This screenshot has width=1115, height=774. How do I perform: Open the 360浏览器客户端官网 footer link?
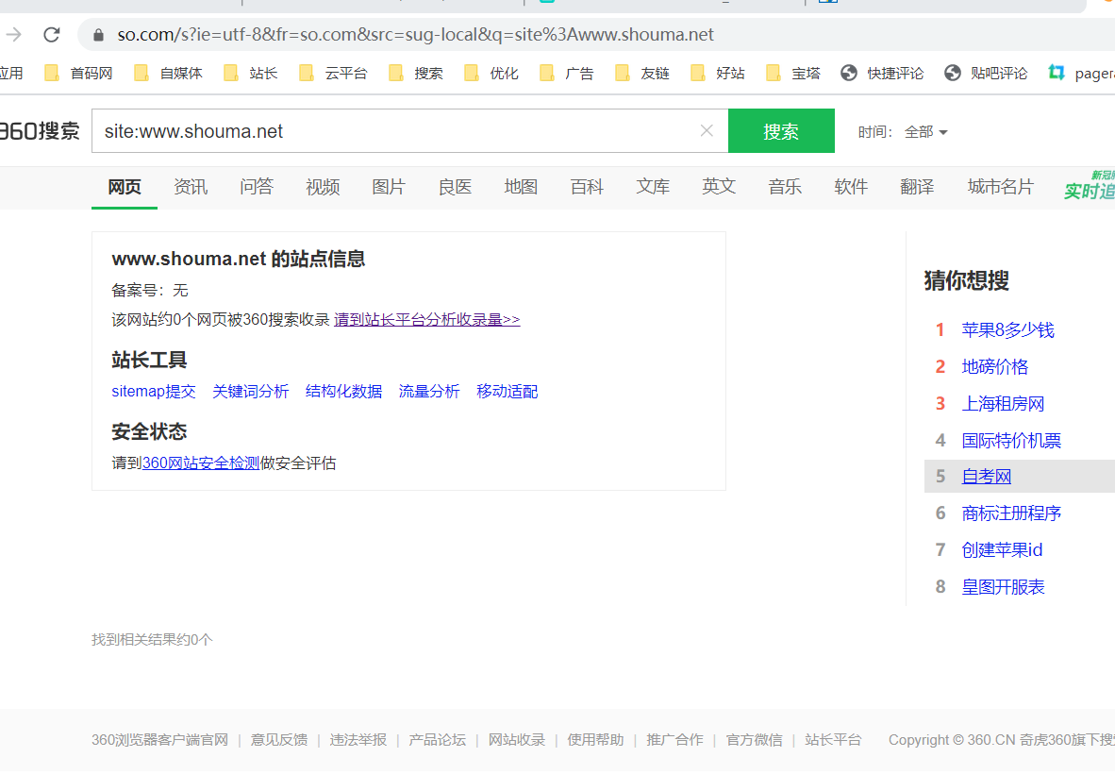point(160,740)
